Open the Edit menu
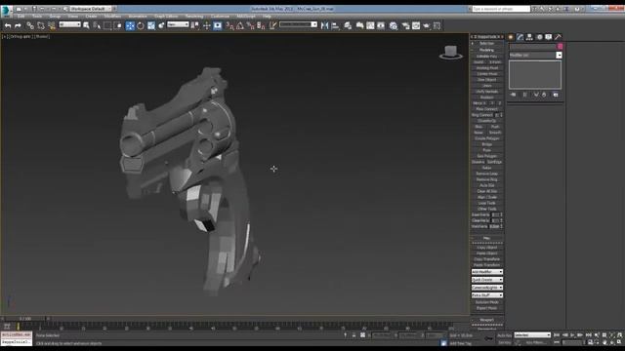This screenshot has width=625, height=351. (21, 17)
